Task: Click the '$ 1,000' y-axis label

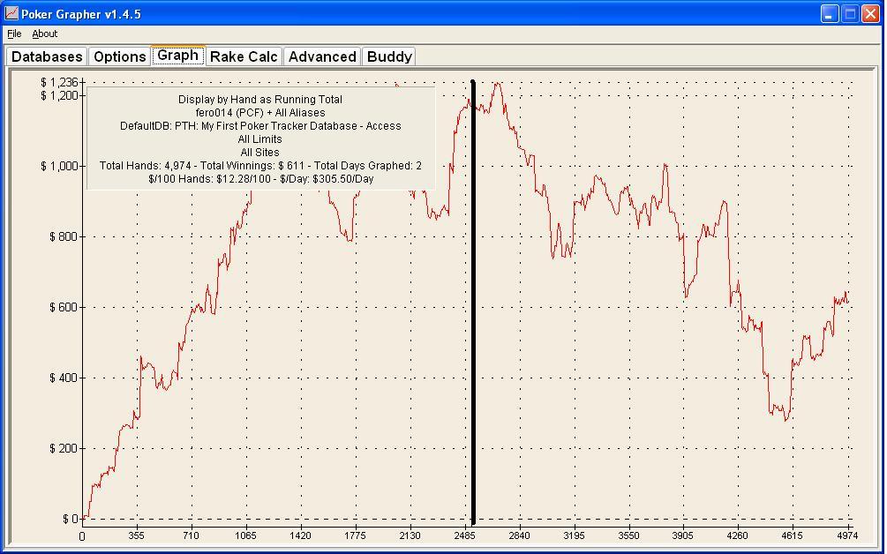Action: [x=59, y=166]
